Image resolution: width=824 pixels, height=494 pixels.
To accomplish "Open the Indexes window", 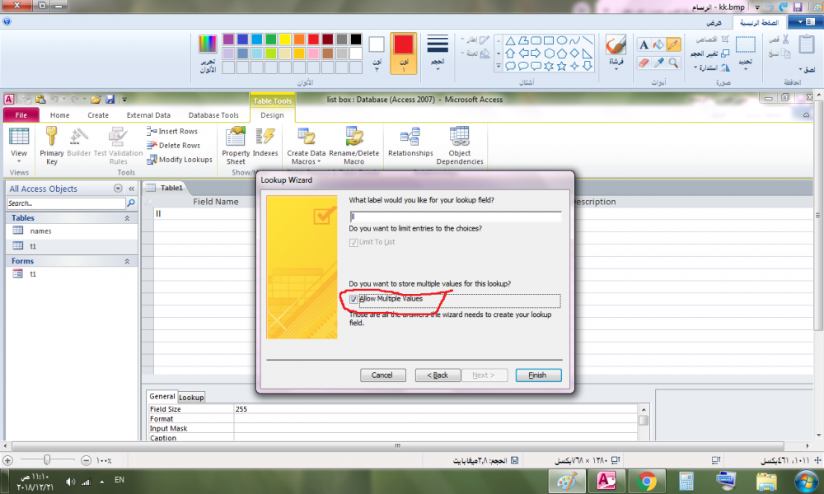I will click(265, 142).
